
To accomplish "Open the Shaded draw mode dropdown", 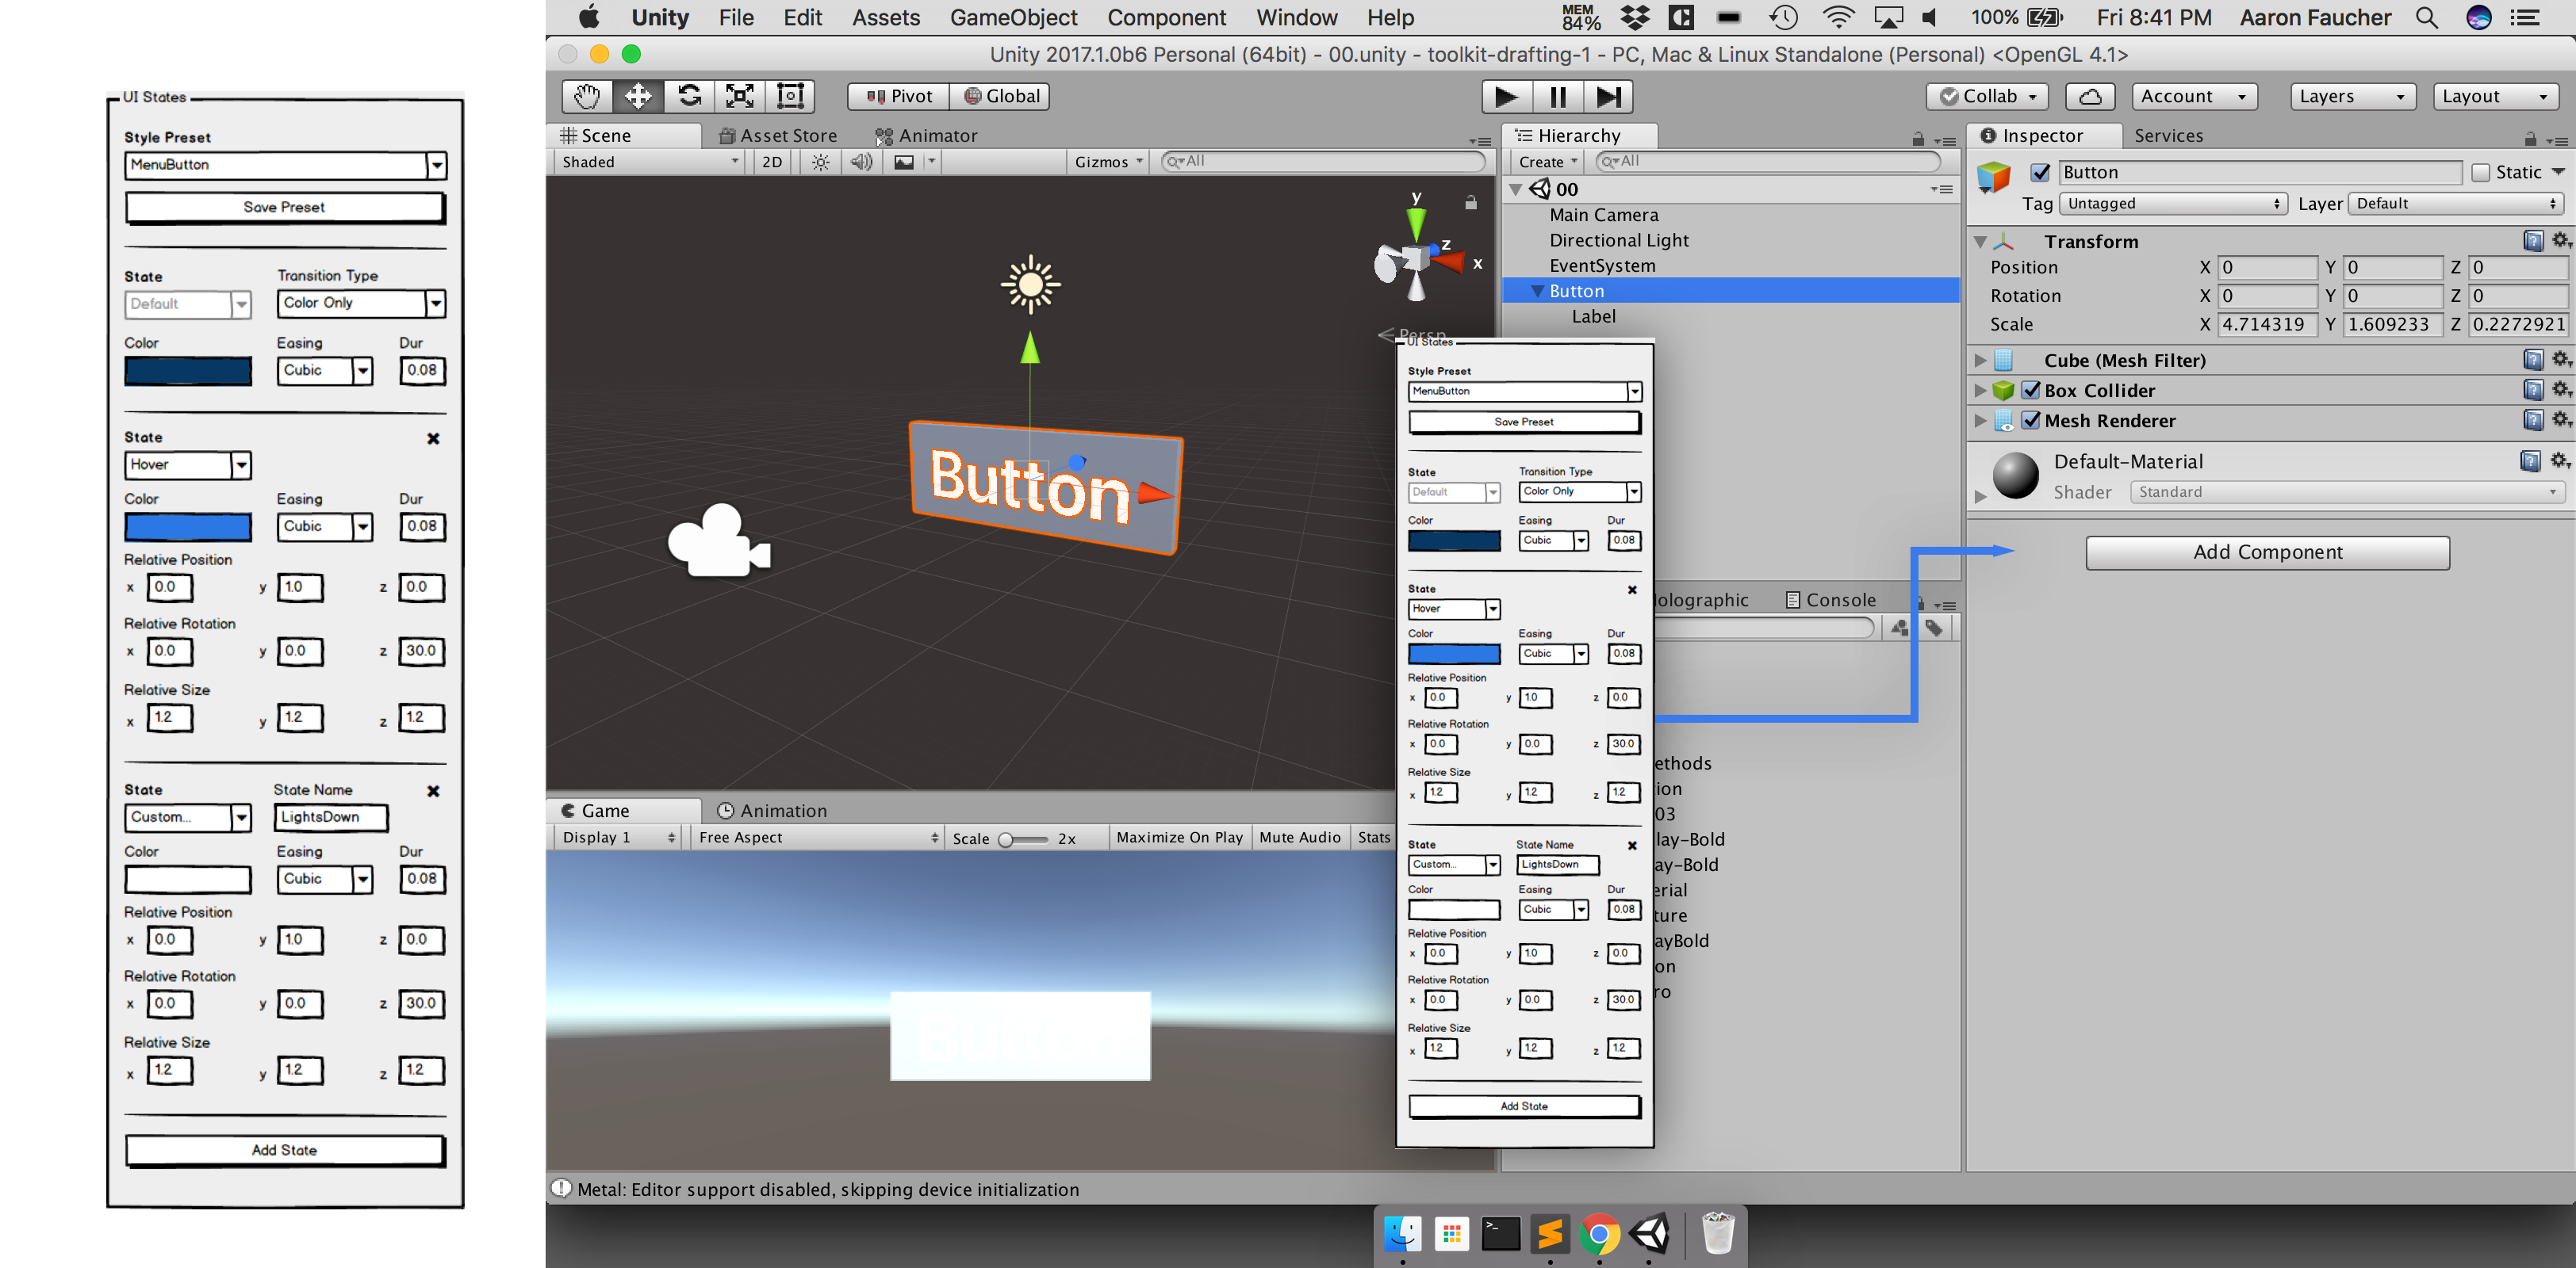I will pos(650,162).
